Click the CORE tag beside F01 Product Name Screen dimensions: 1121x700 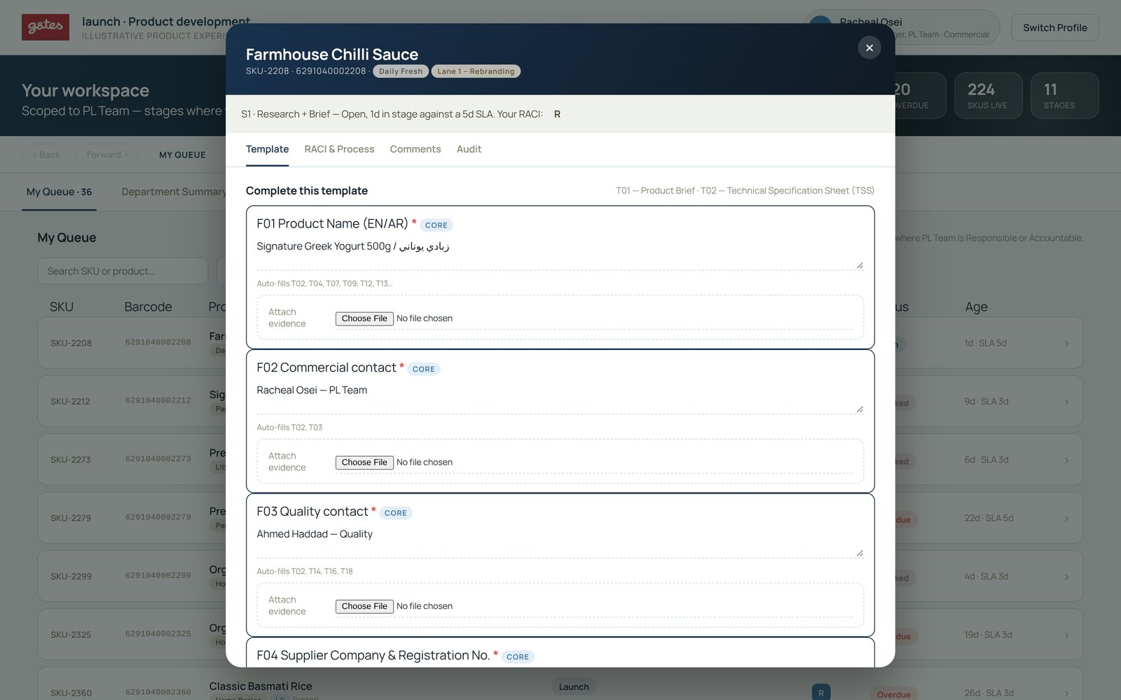coord(436,225)
